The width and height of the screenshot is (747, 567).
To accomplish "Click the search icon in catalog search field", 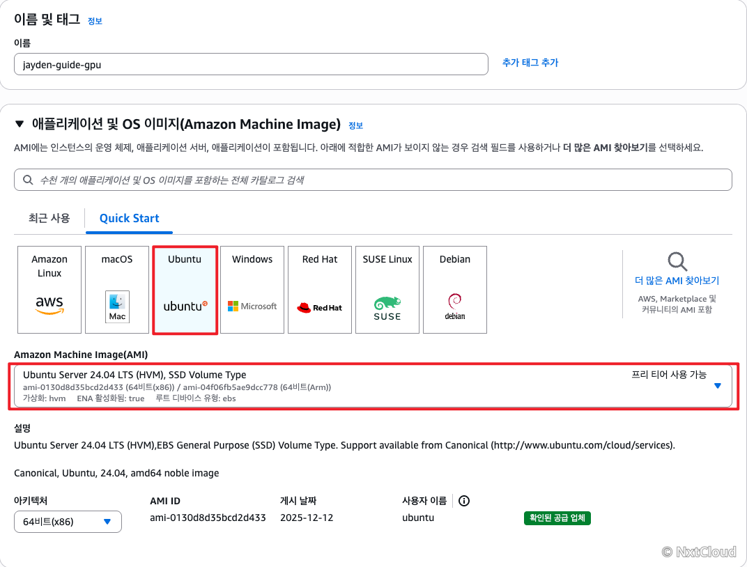I will [x=28, y=180].
